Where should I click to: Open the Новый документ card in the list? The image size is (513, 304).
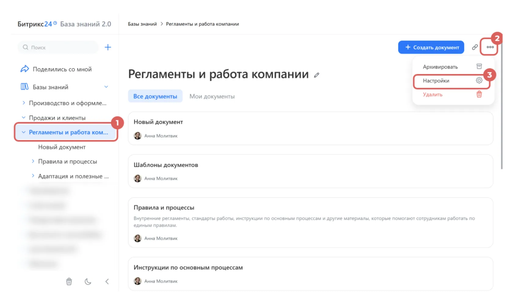[x=311, y=128]
